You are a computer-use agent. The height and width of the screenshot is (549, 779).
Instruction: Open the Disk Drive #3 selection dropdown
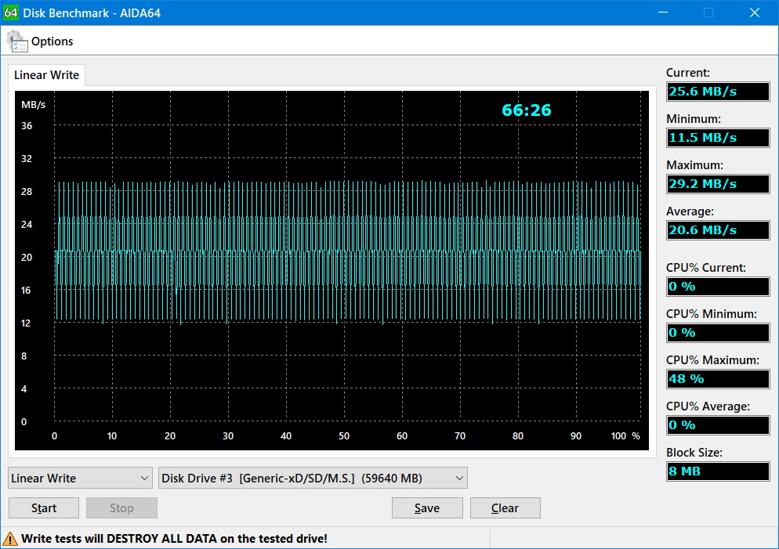coord(313,478)
